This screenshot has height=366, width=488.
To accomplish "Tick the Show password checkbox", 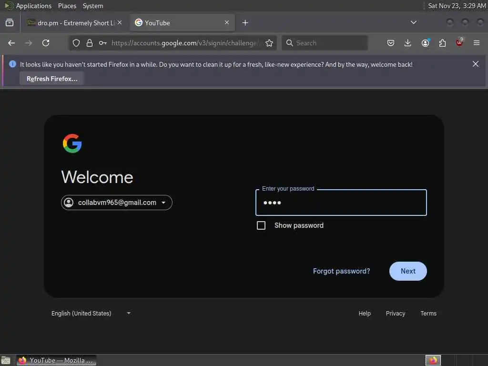I will (x=261, y=225).
